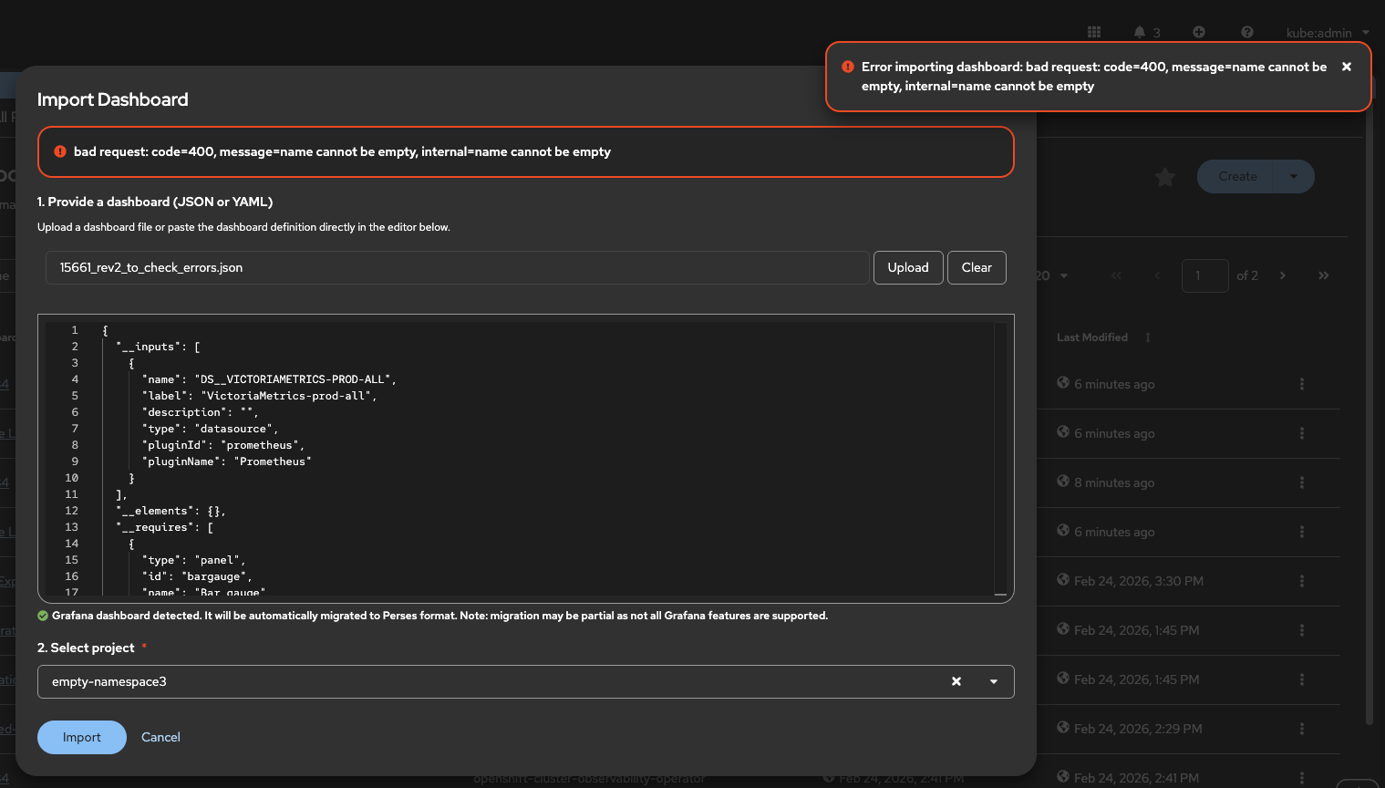This screenshot has height=788, width=1385.
Task: Click inside the dashboard JSON code editor
Action: point(547,456)
